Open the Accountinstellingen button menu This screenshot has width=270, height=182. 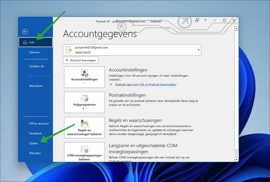[x=84, y=77]
